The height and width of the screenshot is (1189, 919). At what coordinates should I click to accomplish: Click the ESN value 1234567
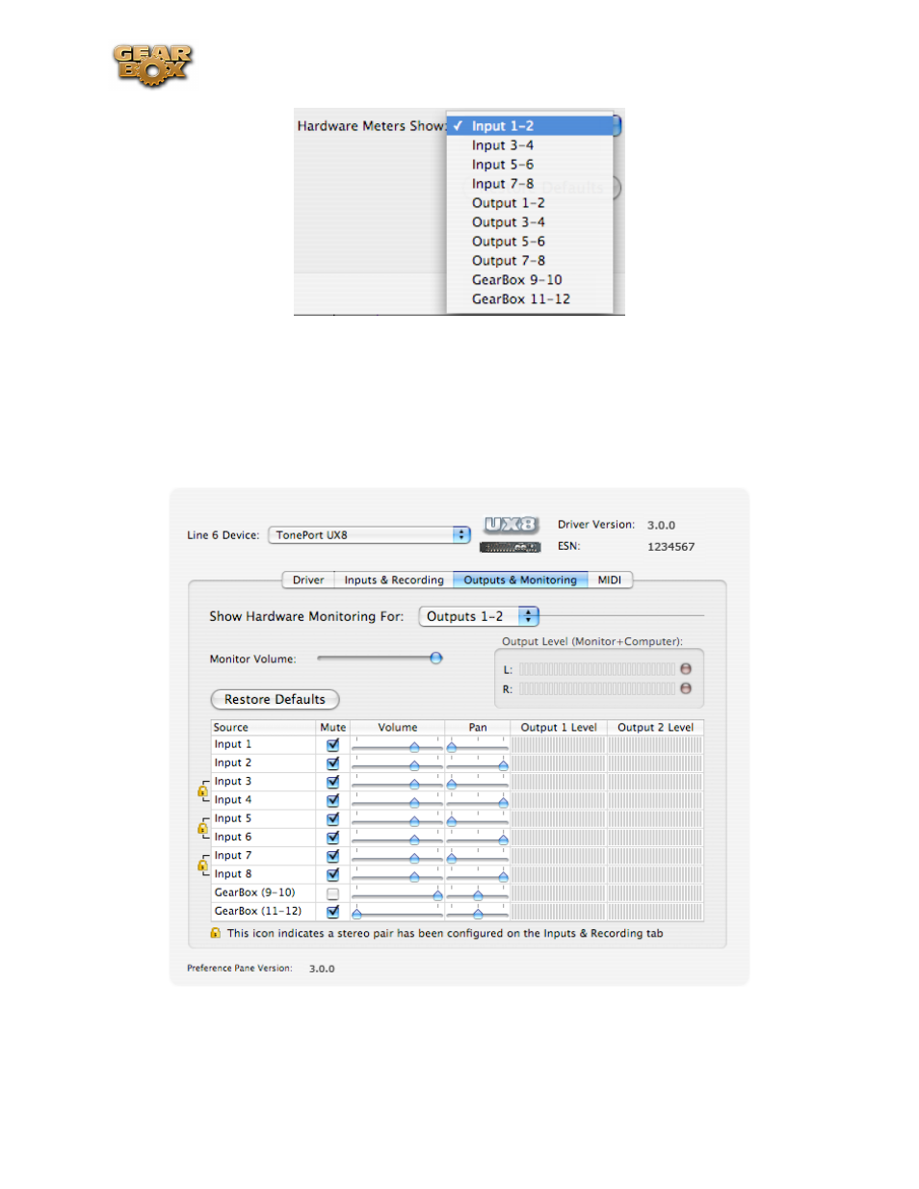(671, 547)
